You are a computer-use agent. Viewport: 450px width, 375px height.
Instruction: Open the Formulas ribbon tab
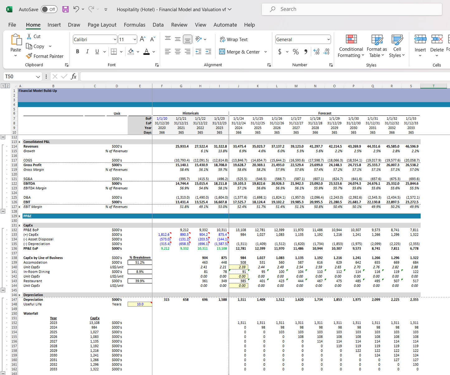click(x=135, y=25)
